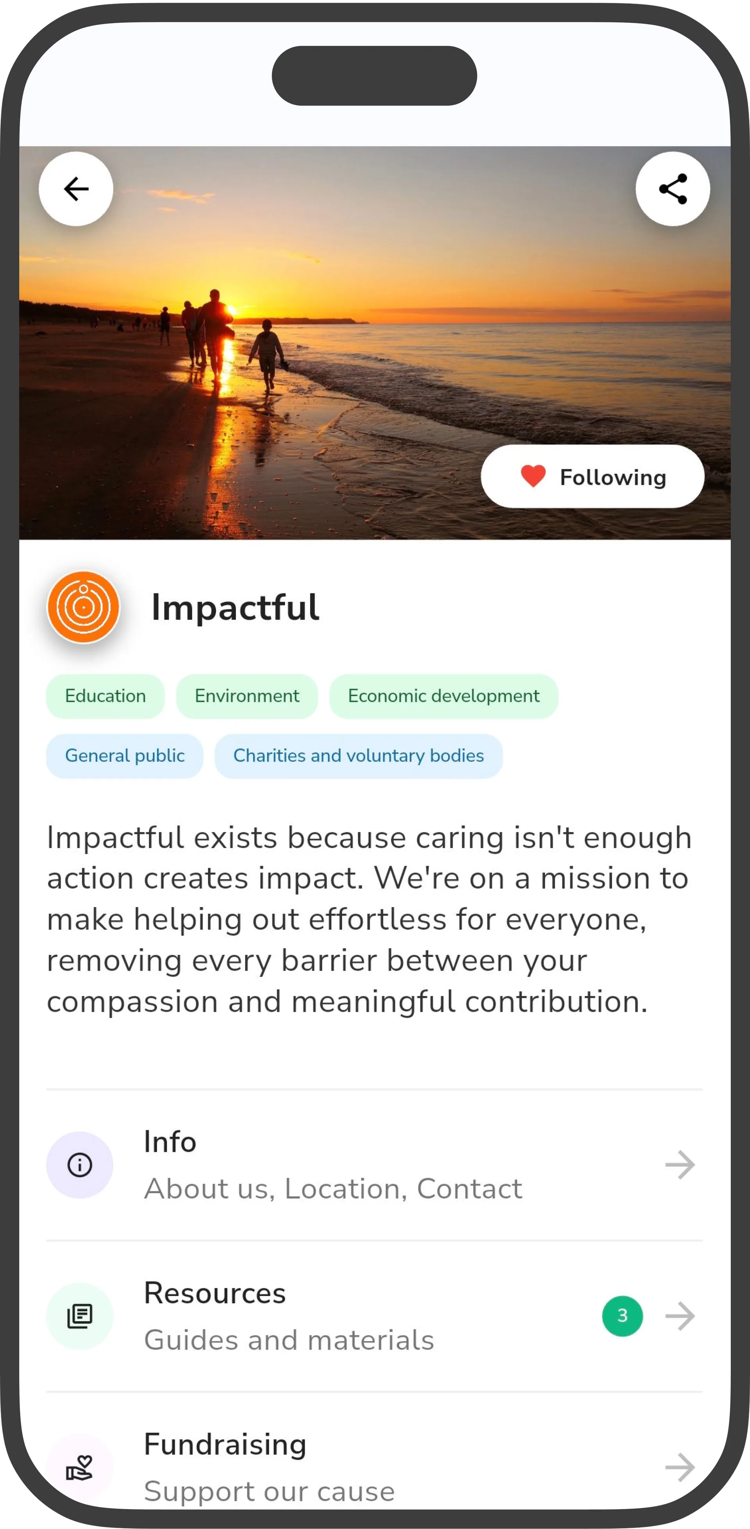Image resolution: width=750 pixels, height=1529 pixels.
Task: Toggle the Education category tag
Action: tap(105, 696)
